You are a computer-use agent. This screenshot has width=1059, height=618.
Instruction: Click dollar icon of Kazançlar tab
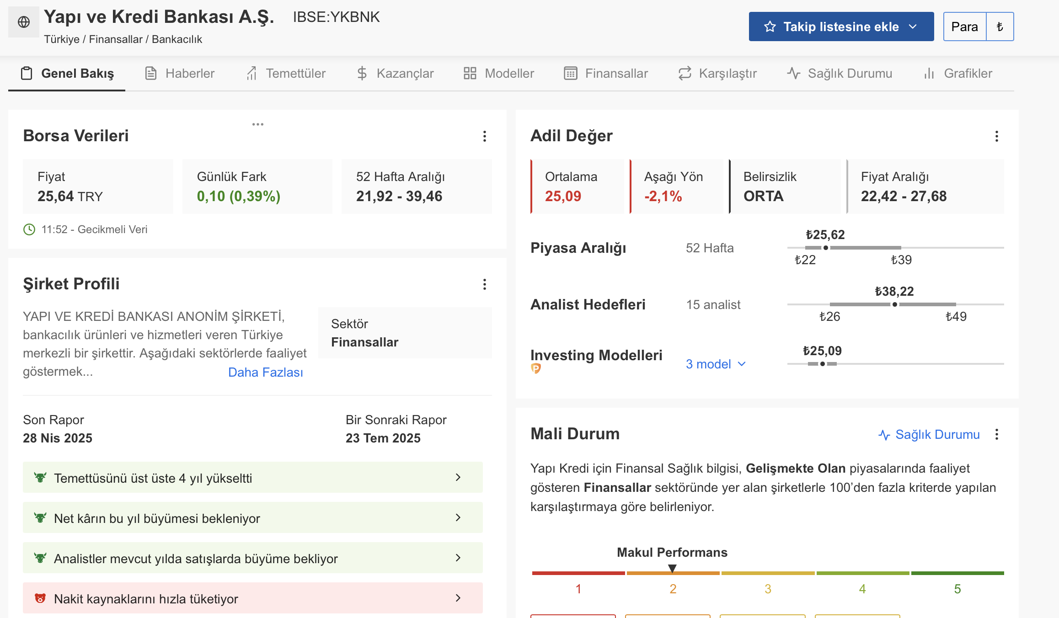coord(362,73)
